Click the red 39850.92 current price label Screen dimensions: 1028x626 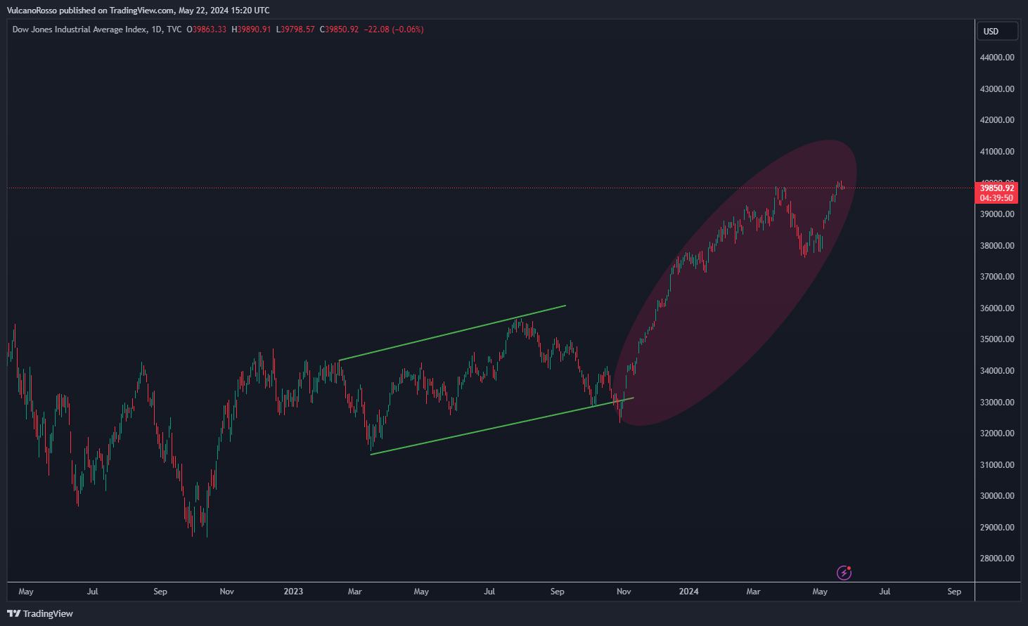(997, 188)
